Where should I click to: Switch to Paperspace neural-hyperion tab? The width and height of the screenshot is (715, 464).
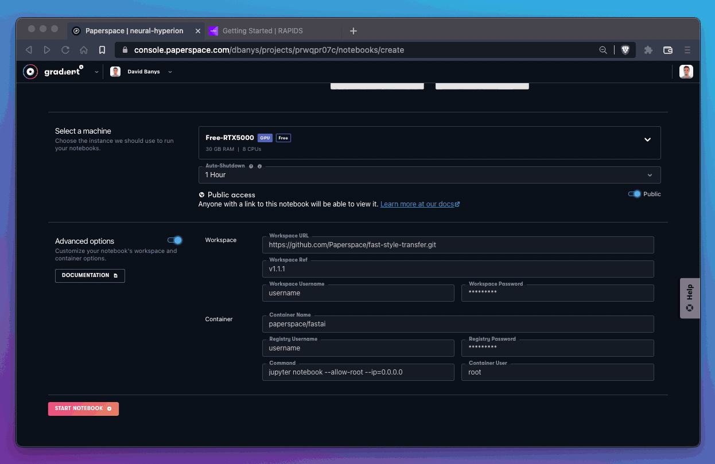pos(135,31)
